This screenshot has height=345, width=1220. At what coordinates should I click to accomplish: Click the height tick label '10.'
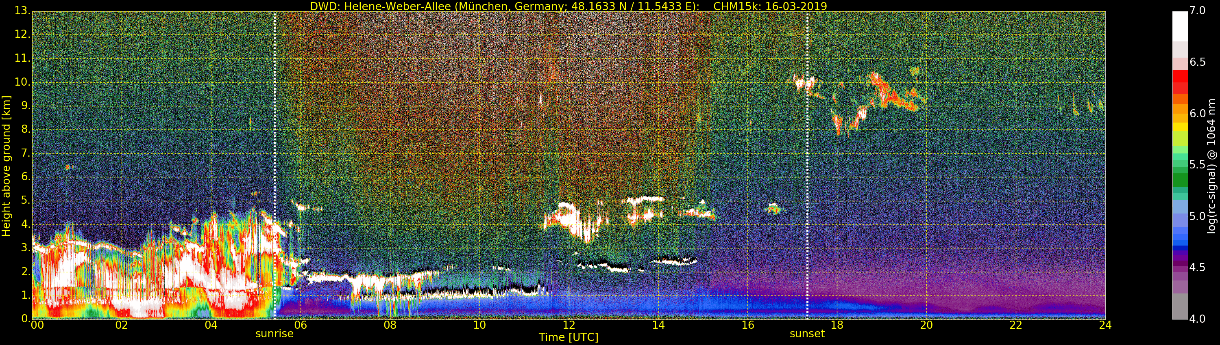(x=22, y=82)
